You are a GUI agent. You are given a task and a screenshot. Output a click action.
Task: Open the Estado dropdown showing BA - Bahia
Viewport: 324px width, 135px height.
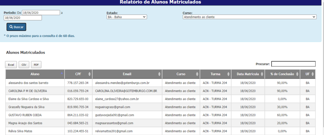tap(127, 17)
